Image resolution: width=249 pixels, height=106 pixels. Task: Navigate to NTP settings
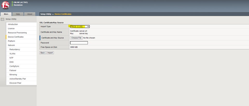[x=11, y=58]
